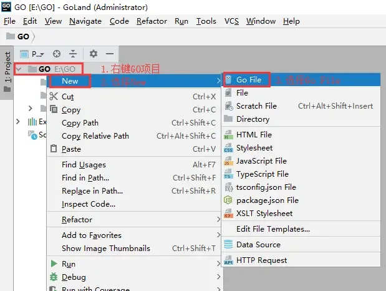The width and height of the screenshot is (386, 291).
Task: Expand Debug submenu in context menu
Action: [x=134, y=277]
